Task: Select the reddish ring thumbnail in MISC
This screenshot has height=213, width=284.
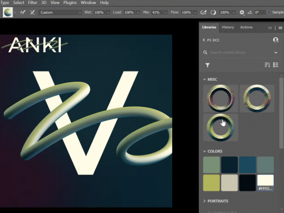Action: [220, 98]
